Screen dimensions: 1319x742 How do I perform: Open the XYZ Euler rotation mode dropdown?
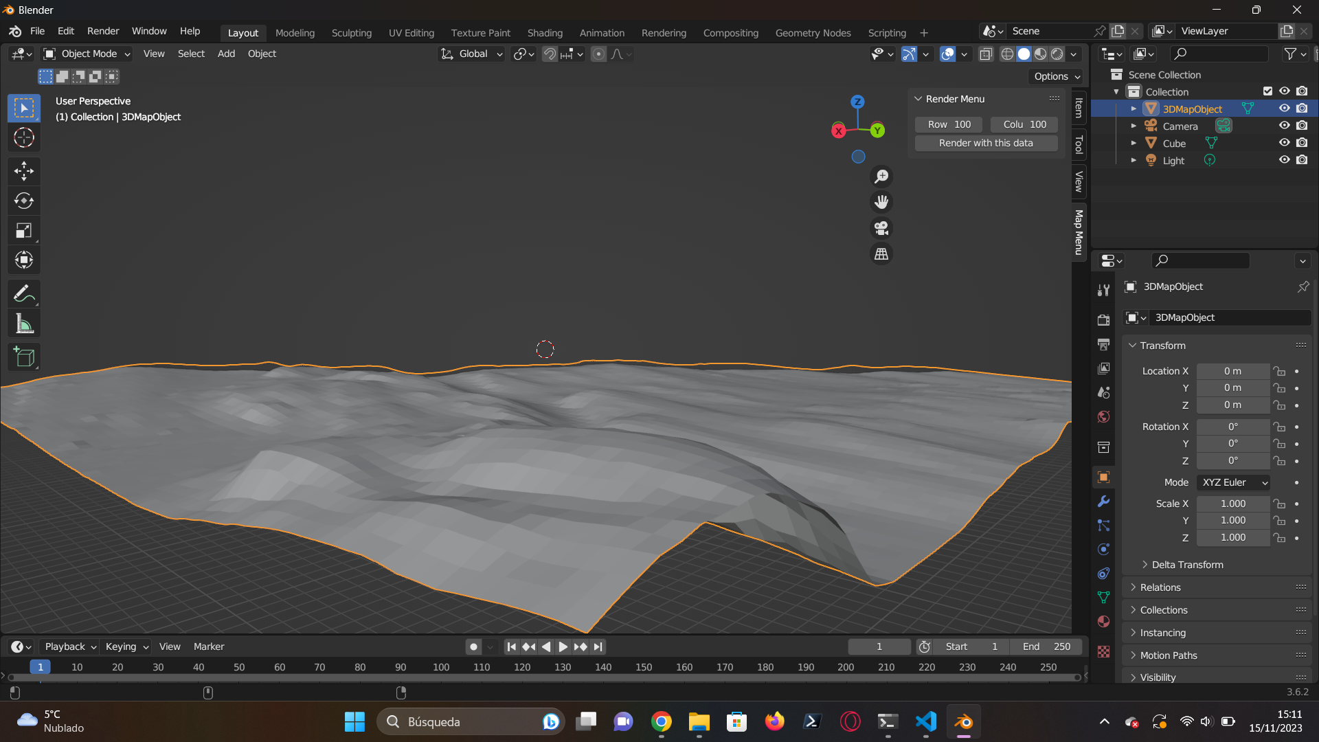point(1233,483)
